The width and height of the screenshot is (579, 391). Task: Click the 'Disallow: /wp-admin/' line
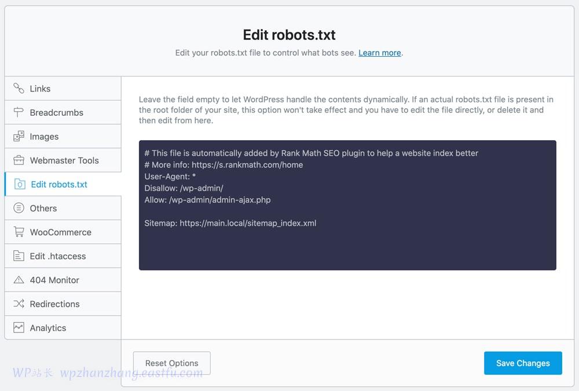pyautogui.click(x=184, y=188)
